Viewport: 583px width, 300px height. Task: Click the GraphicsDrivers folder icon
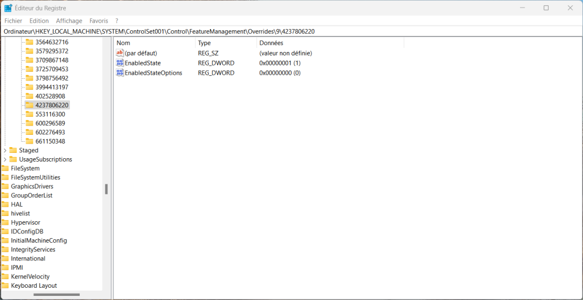click(5, 186)
